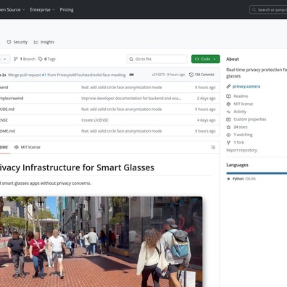The width and height of the screenshot is (287, 287).
Task: Jump to Readme in About sidebar
Action: [x=241, y=96]
